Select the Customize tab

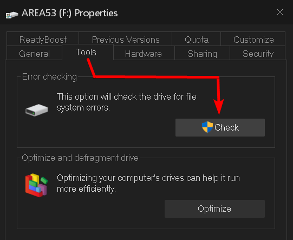click(253, 39)
